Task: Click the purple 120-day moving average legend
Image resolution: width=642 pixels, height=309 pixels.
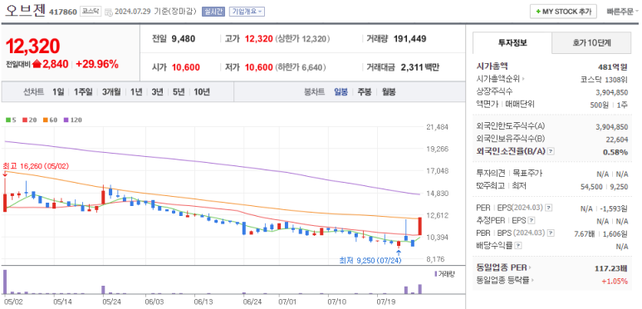Action: pyautogui.click(x=73, y=120)
